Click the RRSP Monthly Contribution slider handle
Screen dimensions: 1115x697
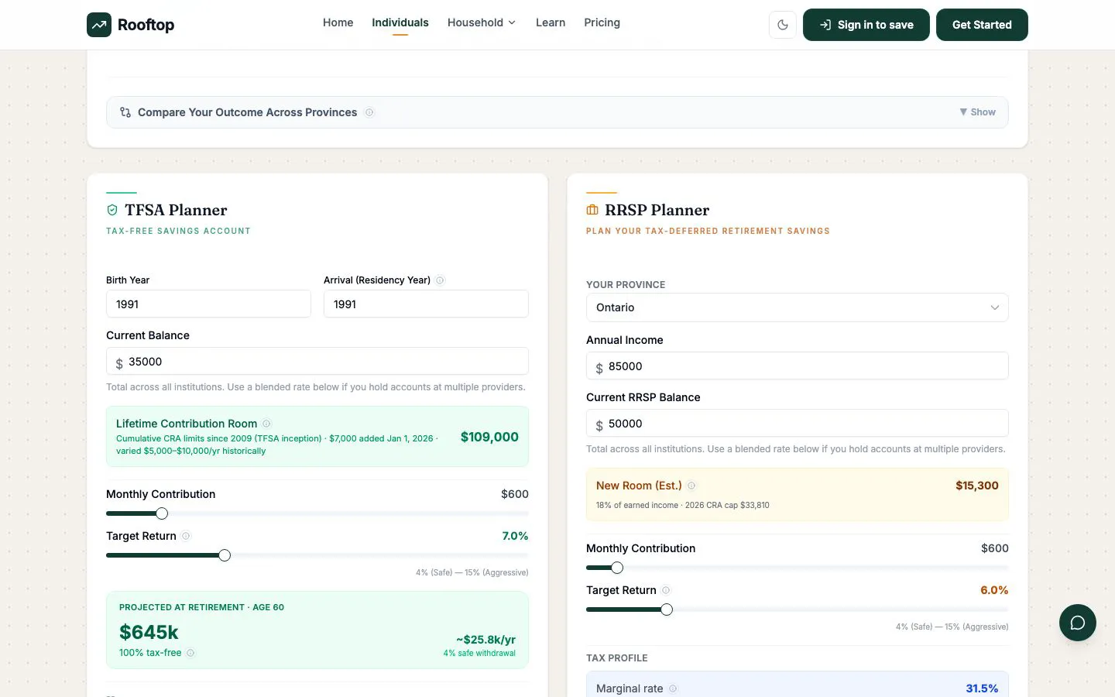[617, 568]
